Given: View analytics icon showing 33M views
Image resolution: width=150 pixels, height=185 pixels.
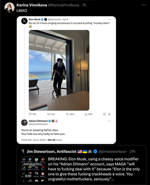Looking at the screenshot, I should 86,114.
